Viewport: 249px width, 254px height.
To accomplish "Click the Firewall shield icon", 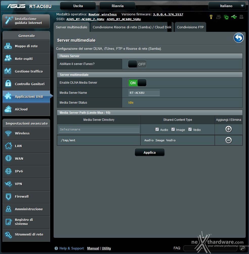I will point(8,196).
